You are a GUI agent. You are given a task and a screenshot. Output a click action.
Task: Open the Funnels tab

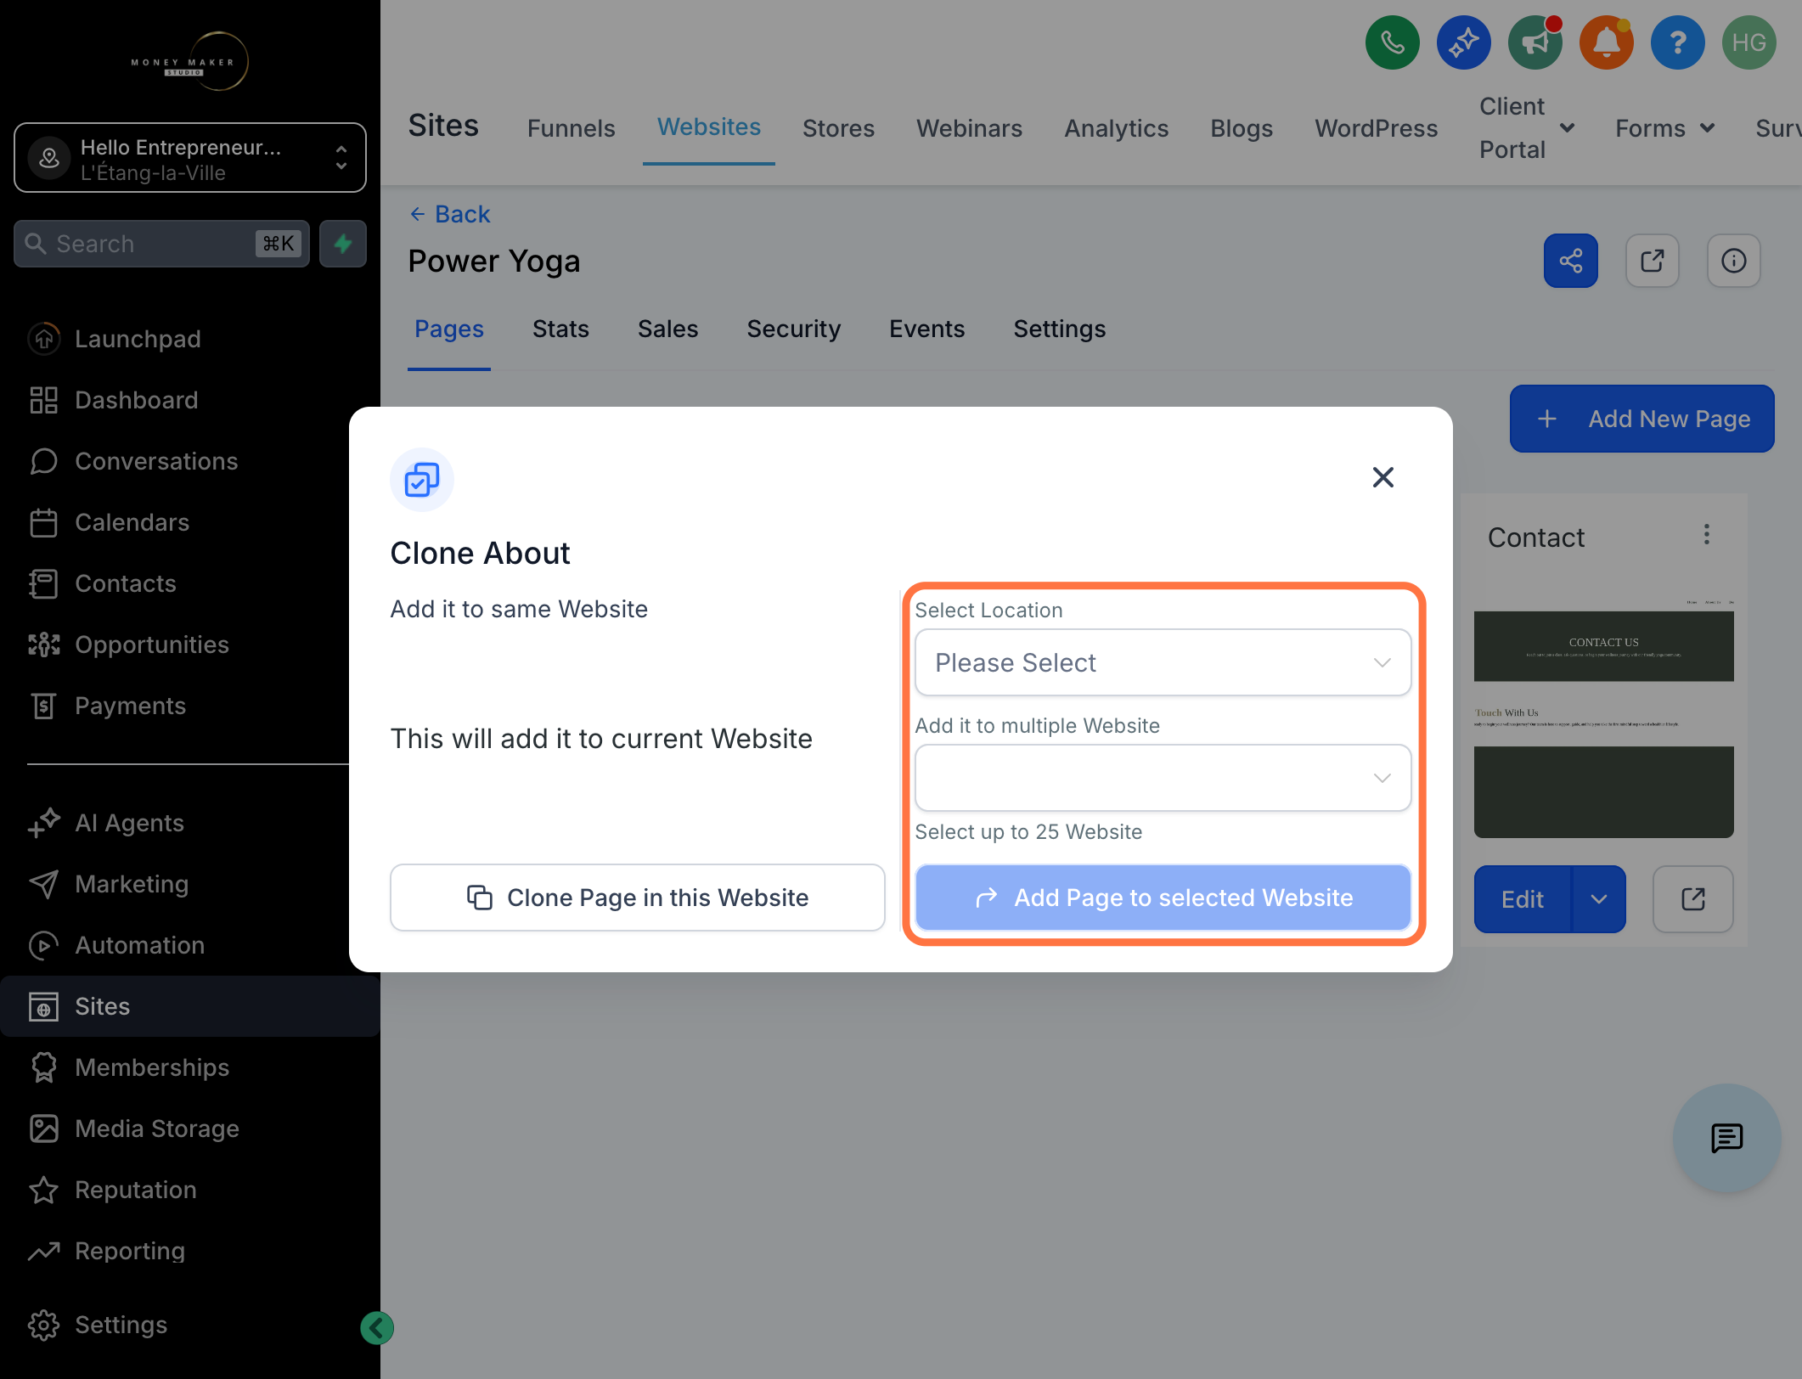571,128
